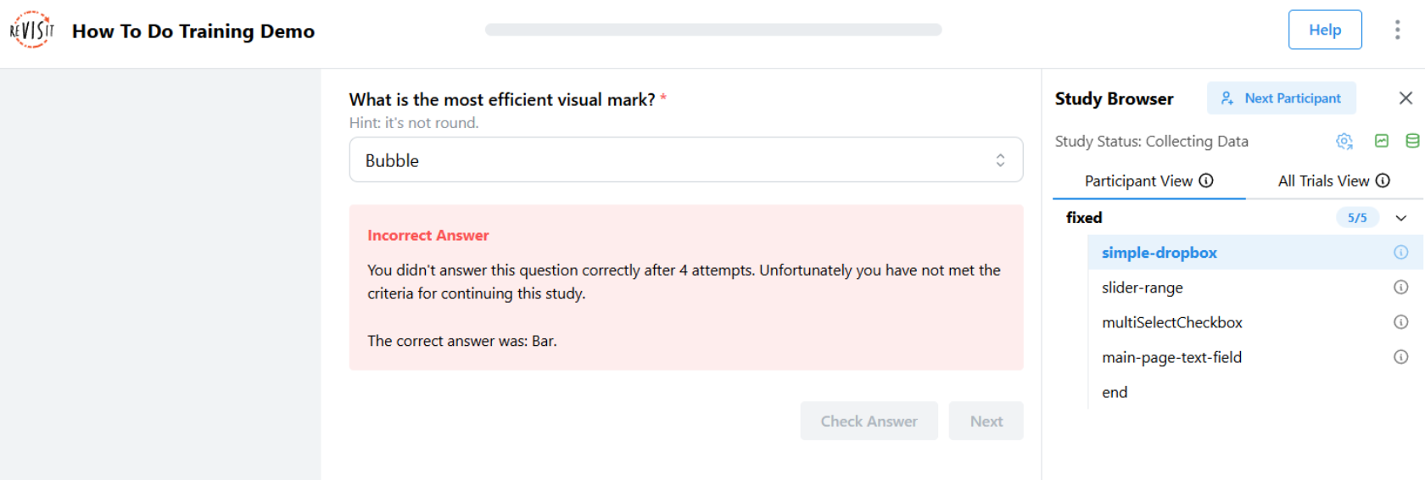Switch to All Trials View tab
This screenshot has width=1425, height=480.
(x=1333, y=181)
